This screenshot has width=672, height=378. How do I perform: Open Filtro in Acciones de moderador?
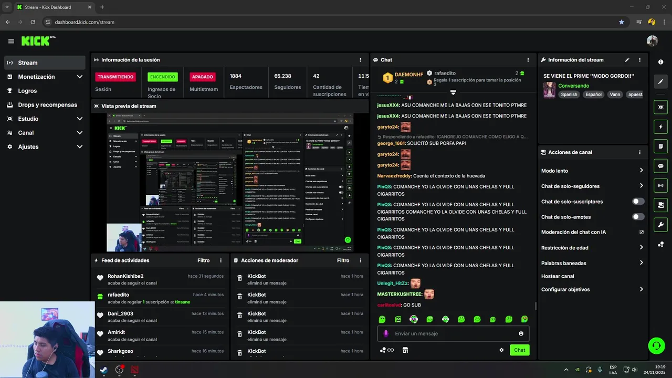pyautogui.click(x=343, y=260)
